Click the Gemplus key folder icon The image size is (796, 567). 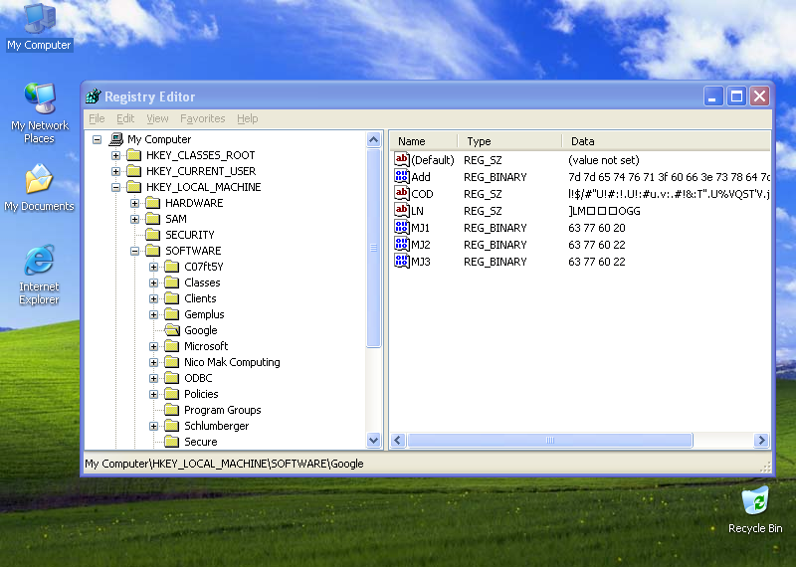pos(172,314)
